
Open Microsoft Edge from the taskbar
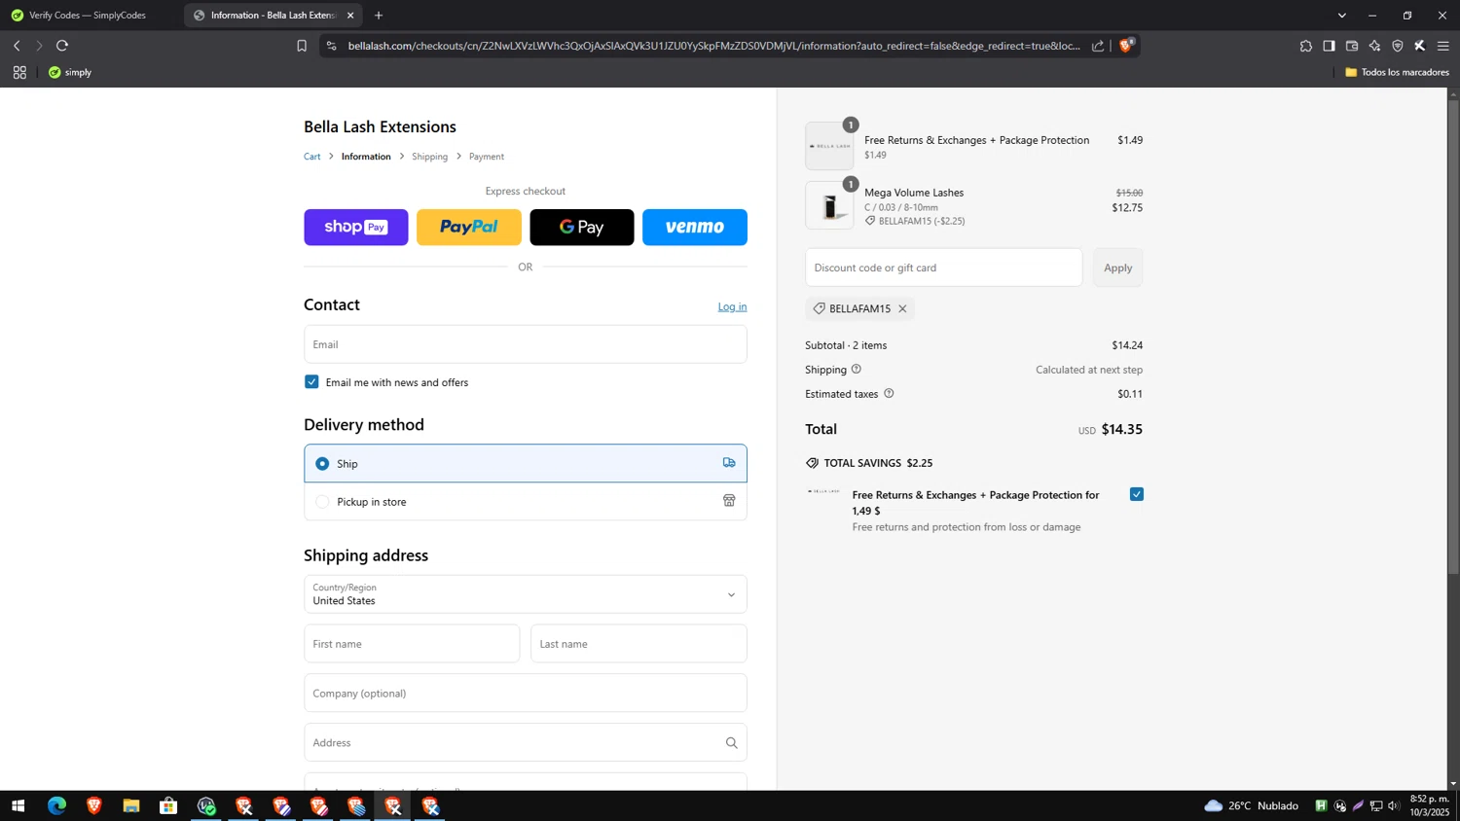pyautogui.click(x=56, y=805)
